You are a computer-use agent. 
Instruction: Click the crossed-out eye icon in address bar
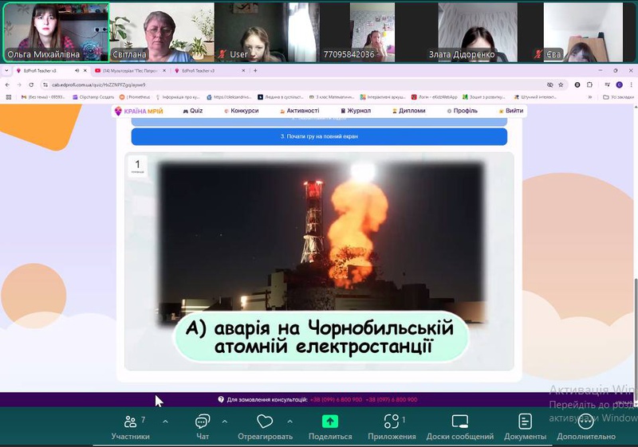pos(549,84)
